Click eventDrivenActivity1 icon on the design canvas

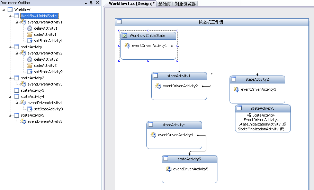[127, 46]
